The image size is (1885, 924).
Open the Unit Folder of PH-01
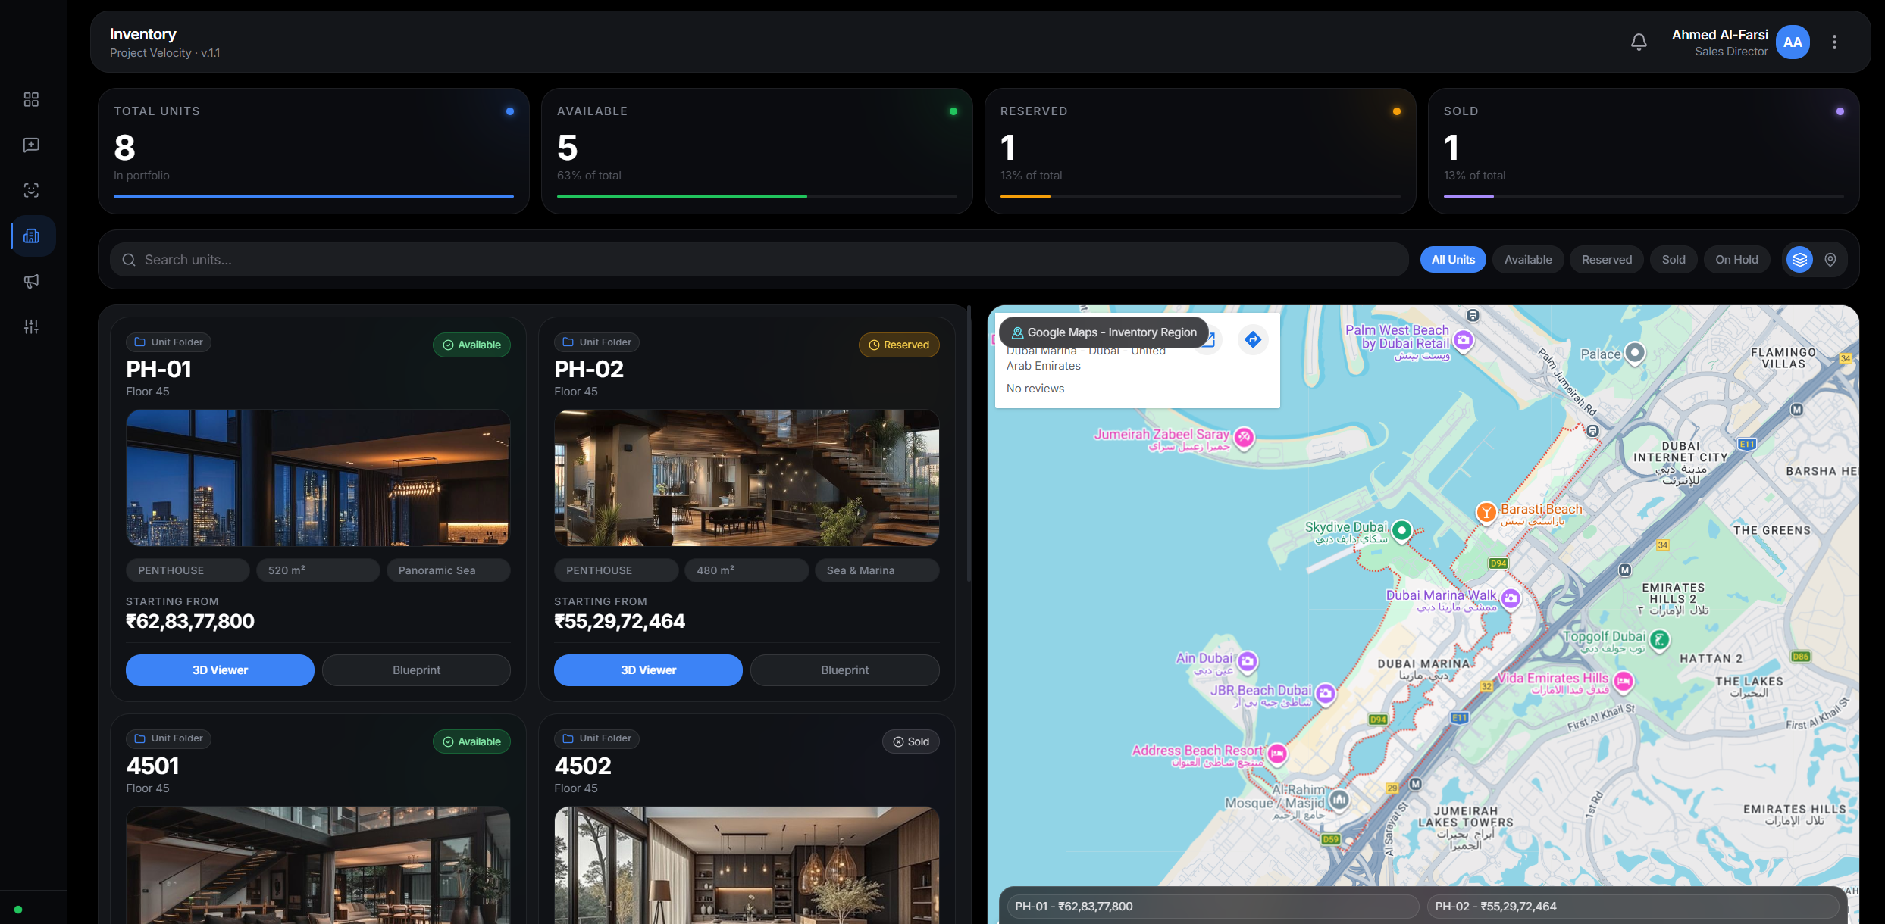point(168,342)
